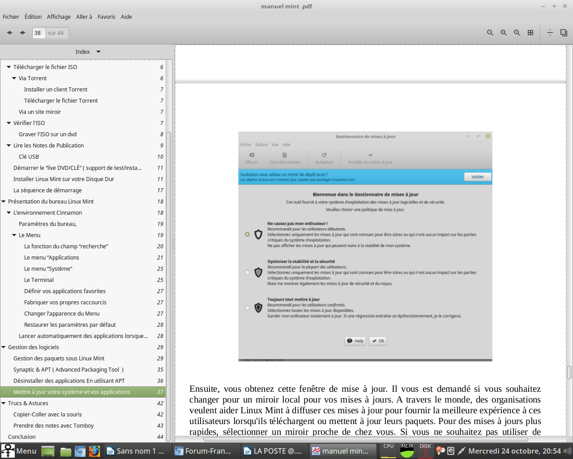The height and width of the screenshot is (459, 573).
Task: Launch Chromium from the panel launcher
Action: pyautogui.click(x=80, y=451)
